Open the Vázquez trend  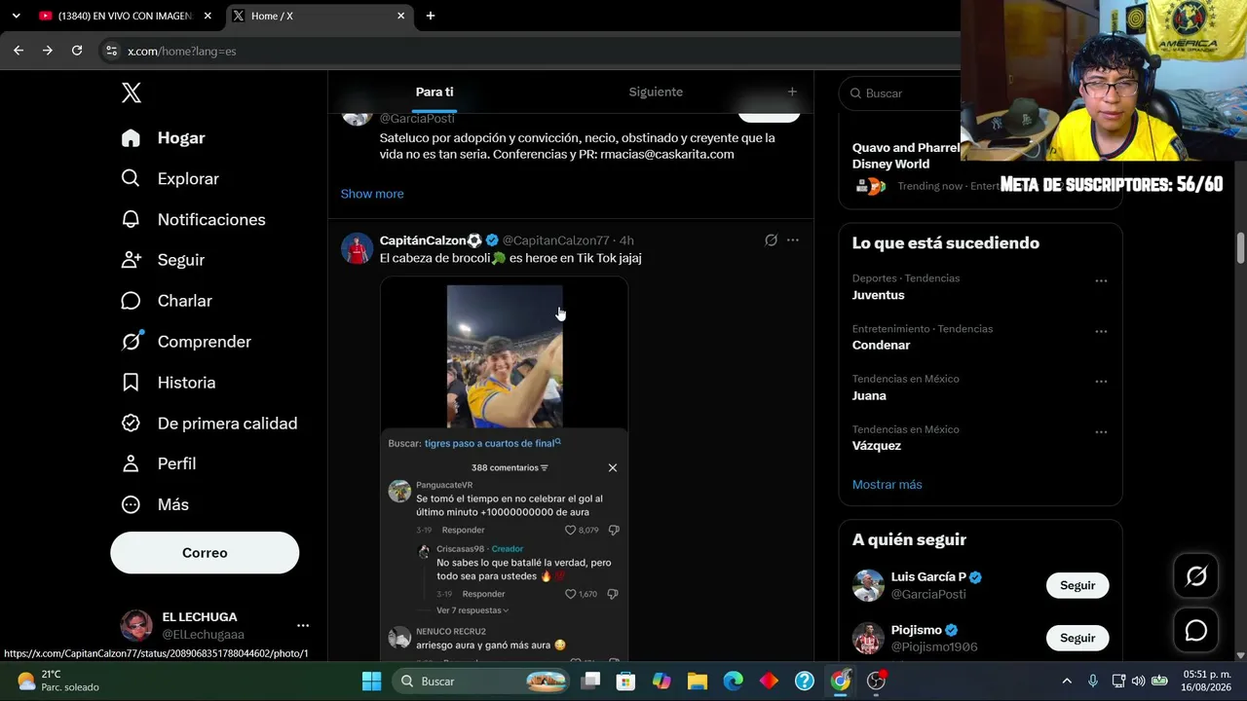coord(877,446)
